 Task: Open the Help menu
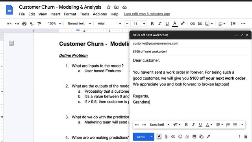[114, 14]
